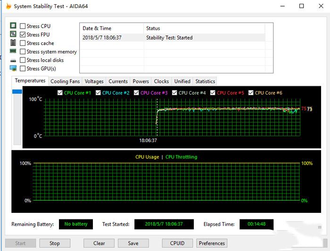Select the Temperatures tab
Image resolution: width=330 pixels, height=251 pixels.
tap(30, 81)
